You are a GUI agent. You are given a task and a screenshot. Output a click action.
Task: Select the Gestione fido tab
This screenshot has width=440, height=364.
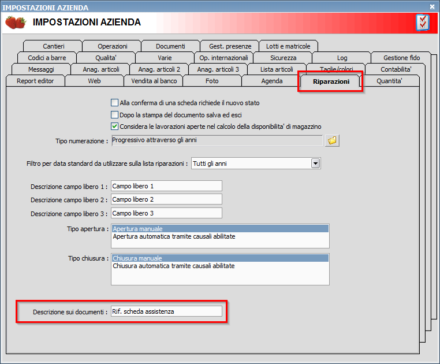(401, 58)
